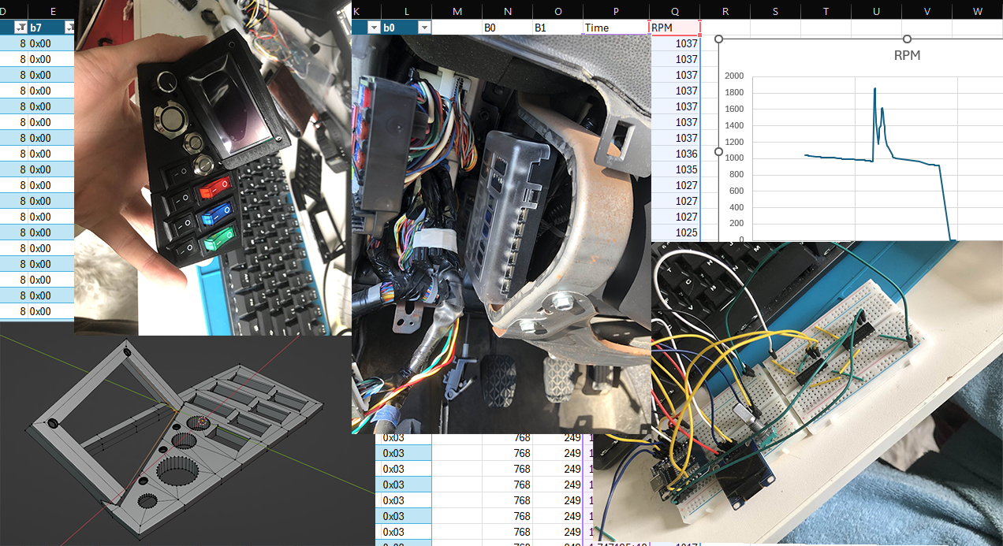1003x546 pixels.
Task: Select column N header
Action: (x=508, y=11)
